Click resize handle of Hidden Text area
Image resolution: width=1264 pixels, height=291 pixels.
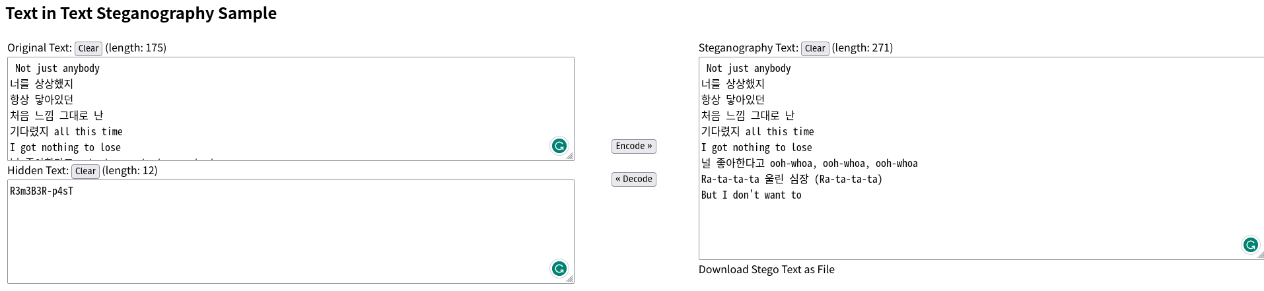click(x=570, y=279)
